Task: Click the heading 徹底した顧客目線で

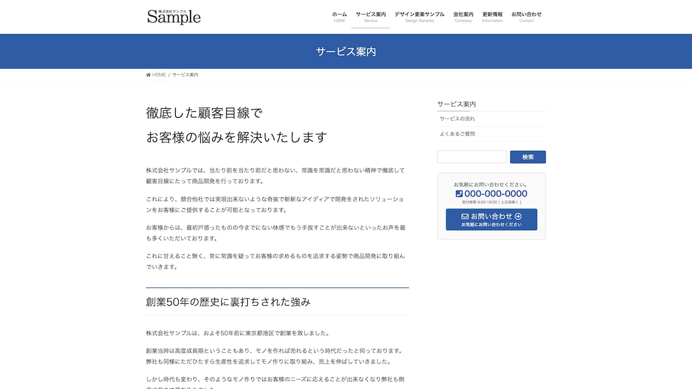Action: tap(204, 113)
